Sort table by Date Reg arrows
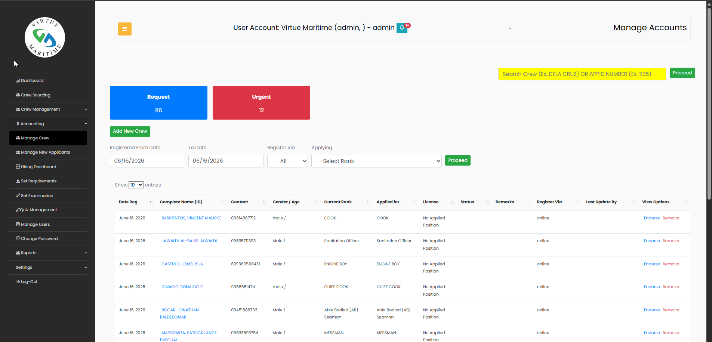 pyautogui.click(x=151, y=202)
